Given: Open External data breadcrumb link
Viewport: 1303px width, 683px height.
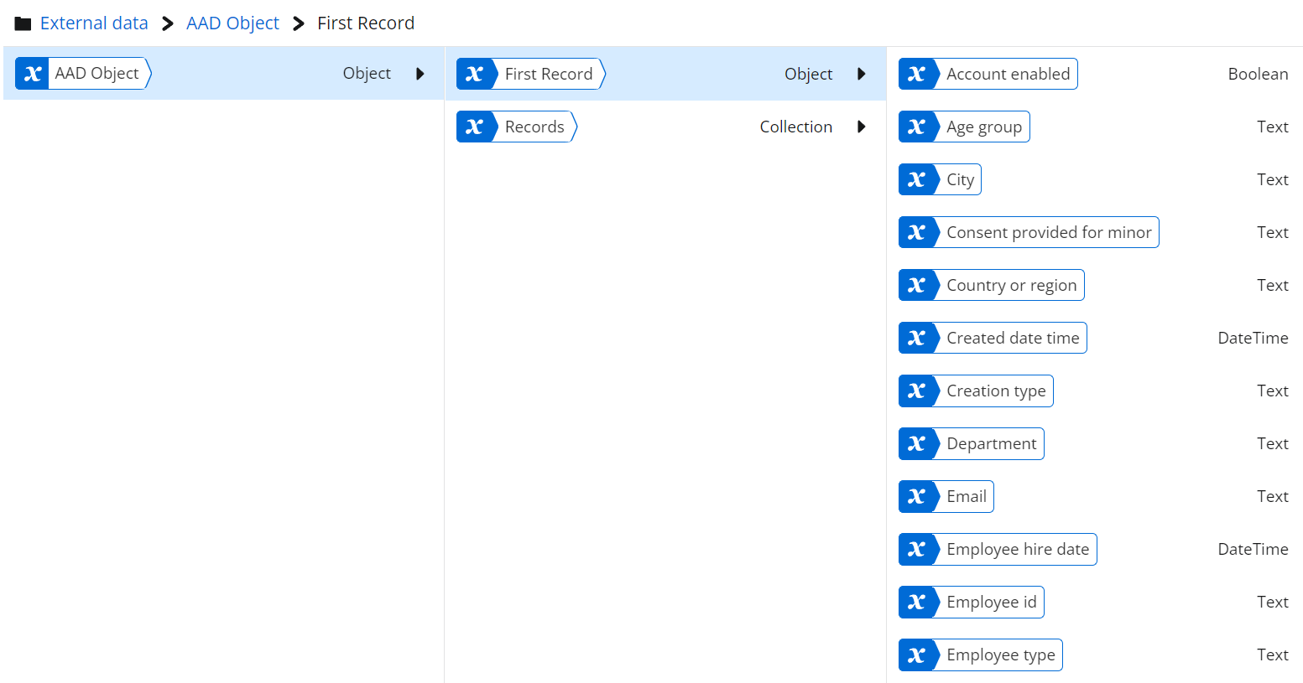Looking at the screenshot, I should 94,23.
